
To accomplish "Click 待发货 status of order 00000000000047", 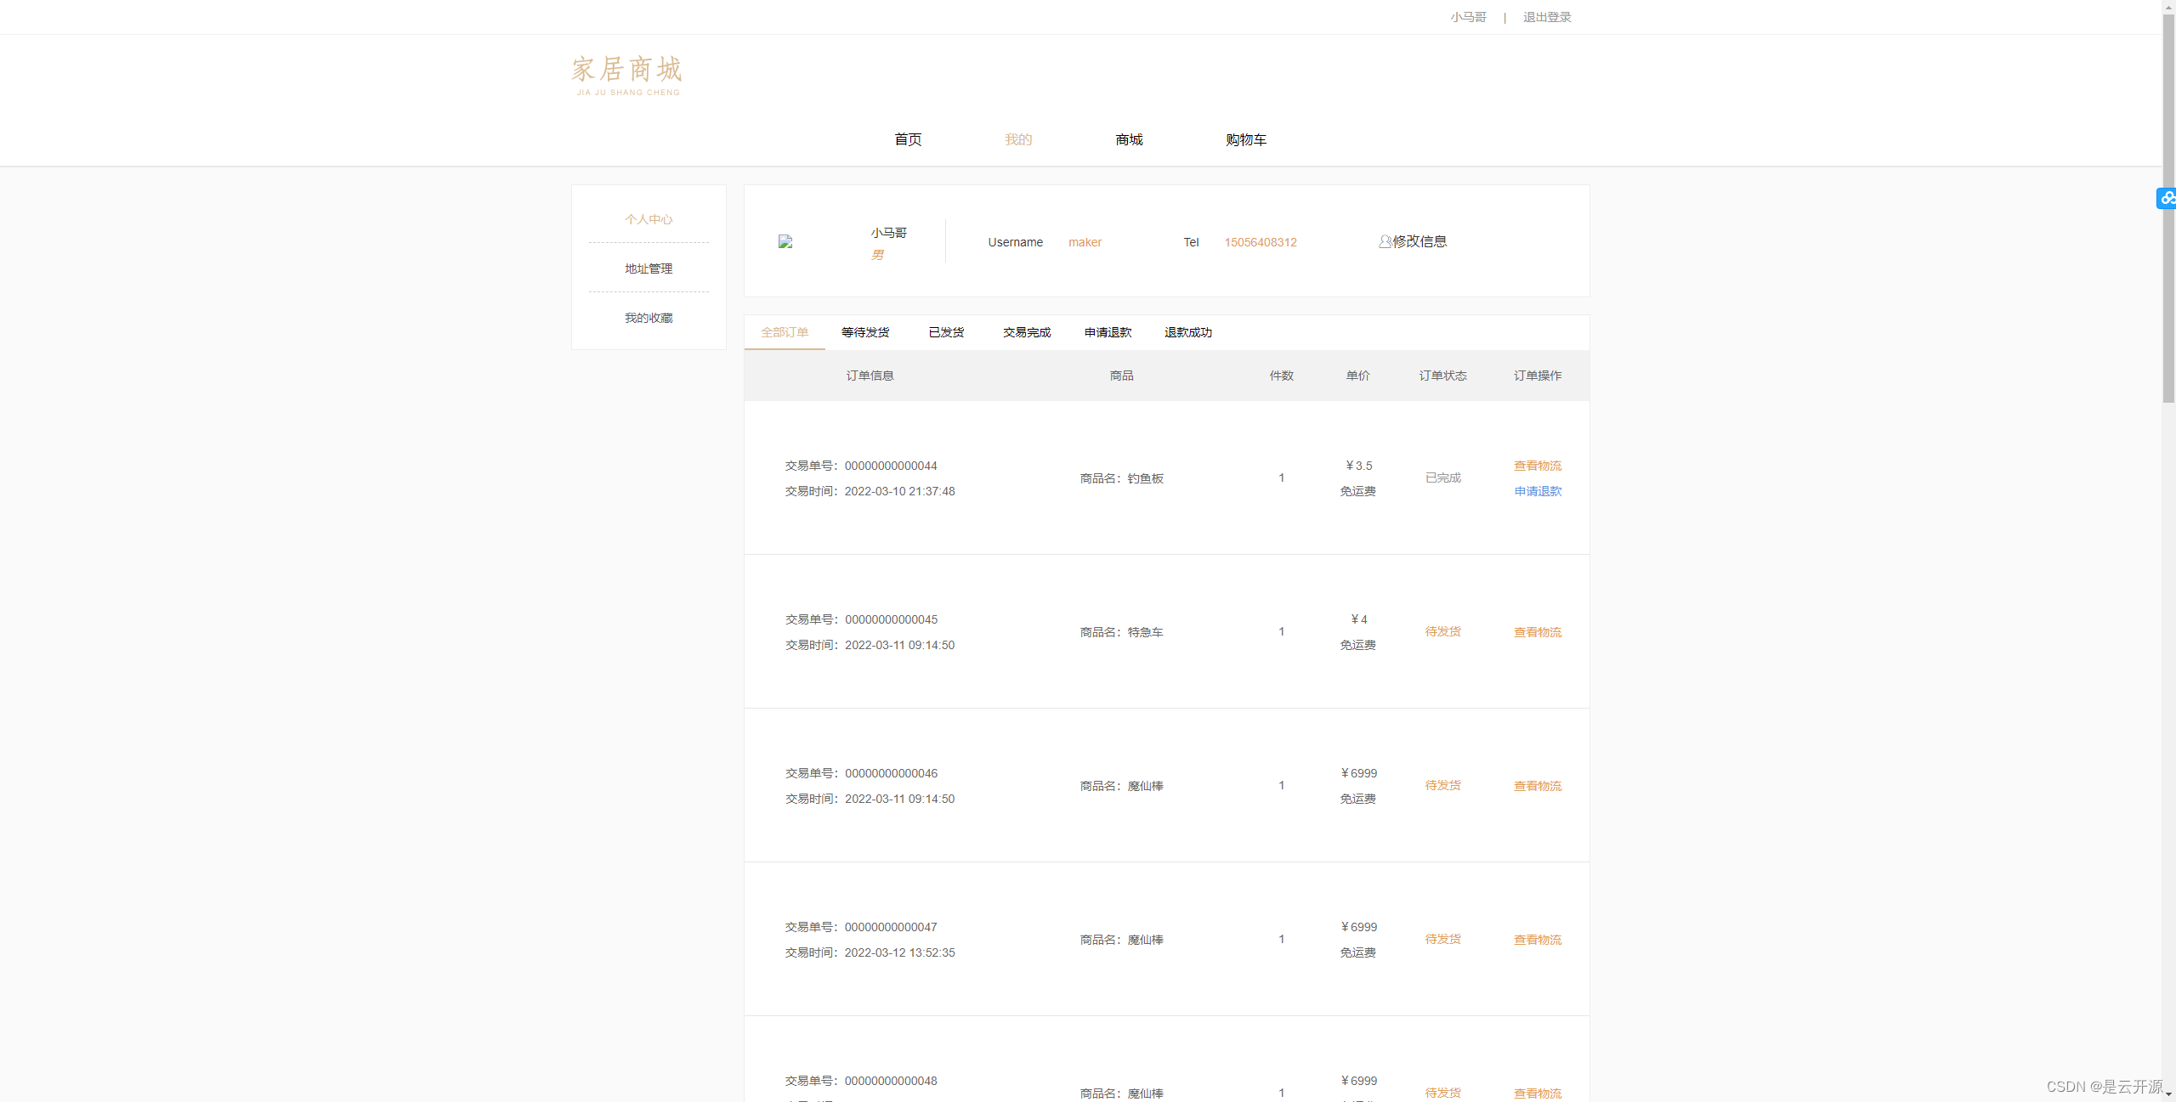I will [1442, 939].
